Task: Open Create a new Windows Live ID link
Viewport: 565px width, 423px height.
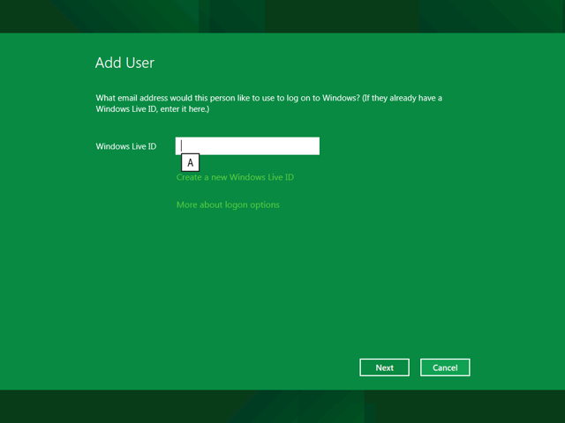Action: (x=235, y=177)
